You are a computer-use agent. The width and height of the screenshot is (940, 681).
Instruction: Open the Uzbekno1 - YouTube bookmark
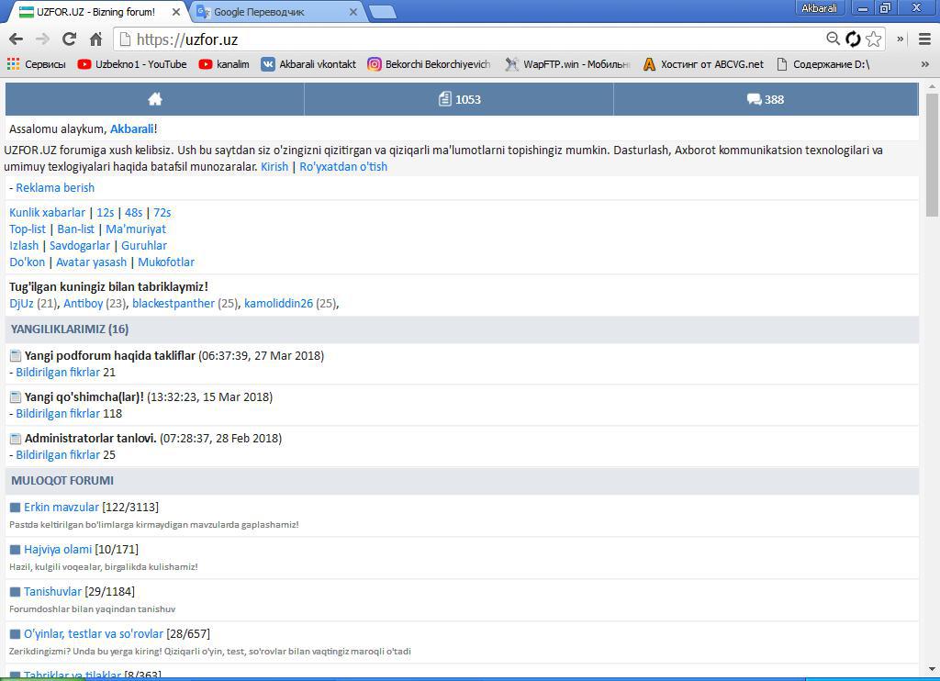tap(132, 64)
